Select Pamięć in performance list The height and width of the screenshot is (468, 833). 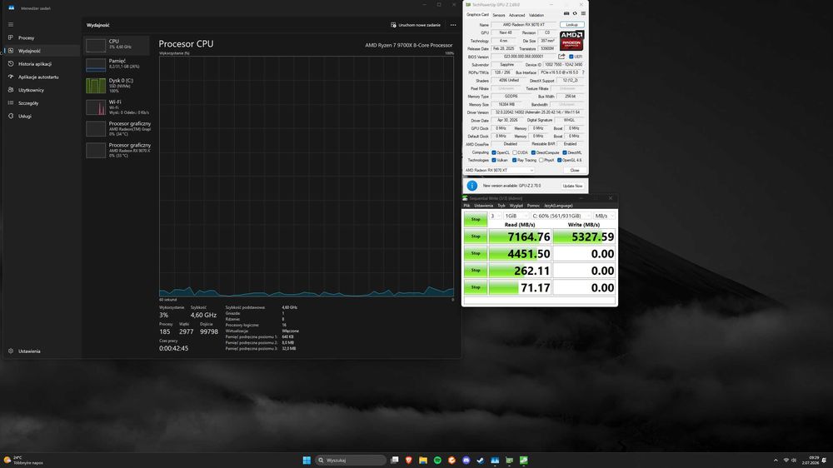coord(117,64)
